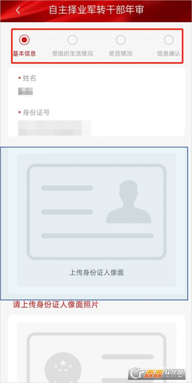
Task: Select the 基本信息 step circle
Action: click(24, 40)
